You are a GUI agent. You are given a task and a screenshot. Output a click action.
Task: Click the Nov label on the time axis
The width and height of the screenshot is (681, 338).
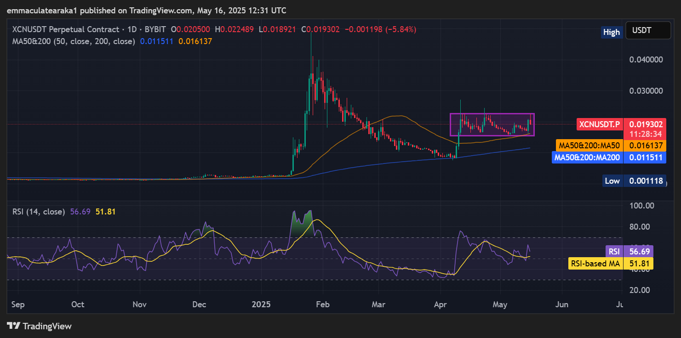click(139, 304)
